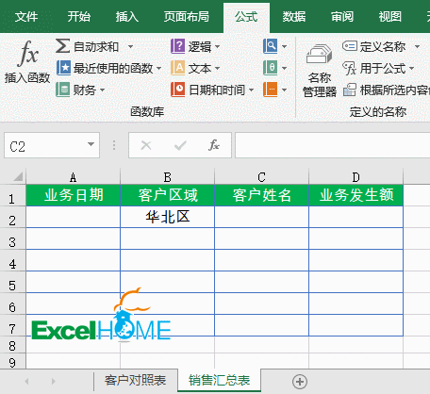The image size is (430, 394).
Task: Select empty cell C2 under 客户姓名
Action: pos(262,217)
